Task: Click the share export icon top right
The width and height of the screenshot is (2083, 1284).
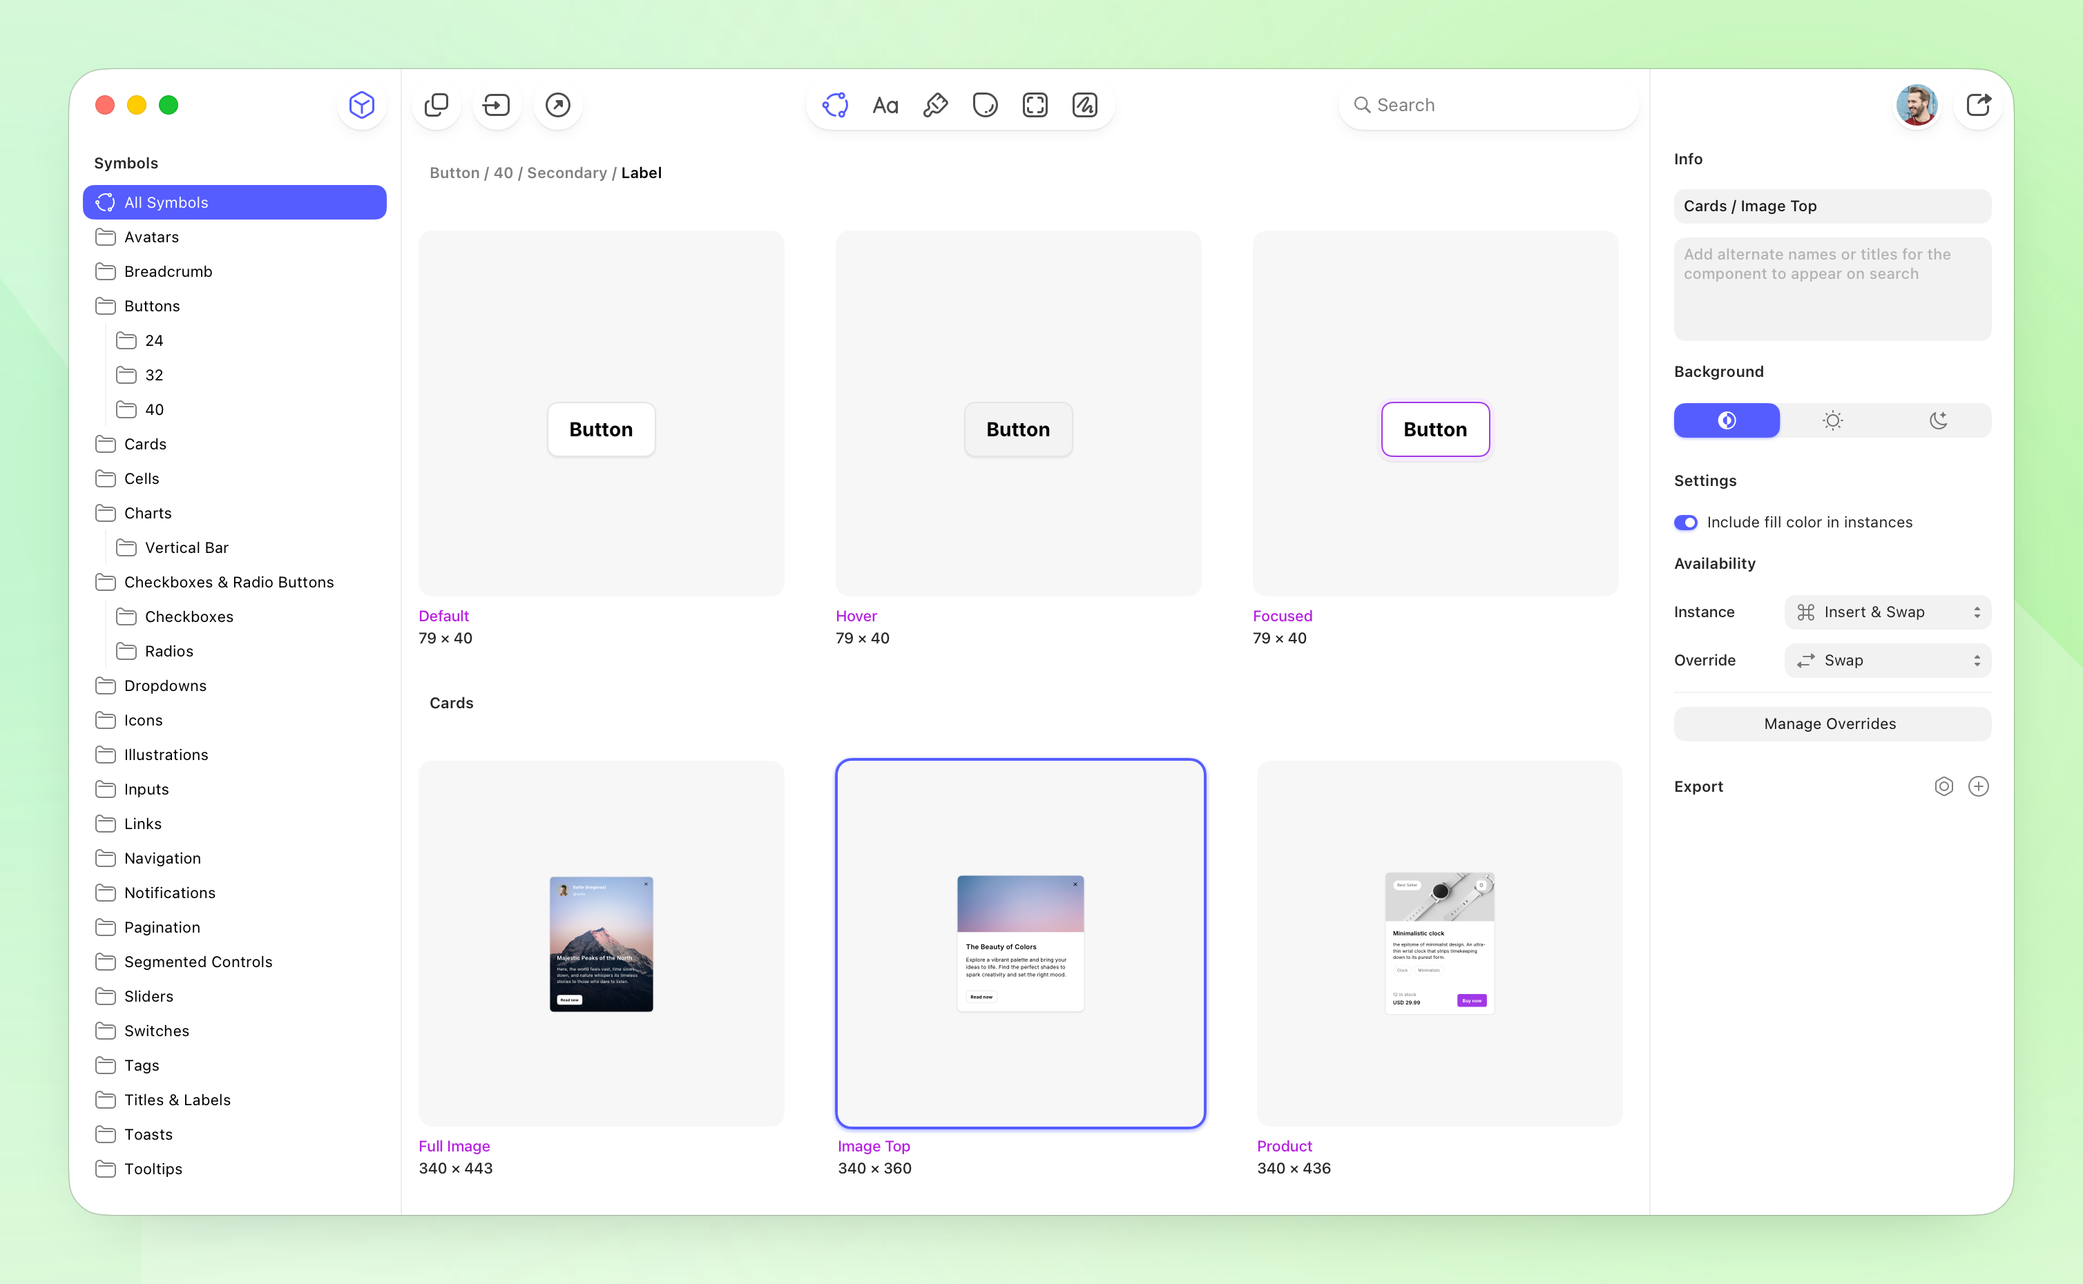Action: click(x=1979, y=104)
